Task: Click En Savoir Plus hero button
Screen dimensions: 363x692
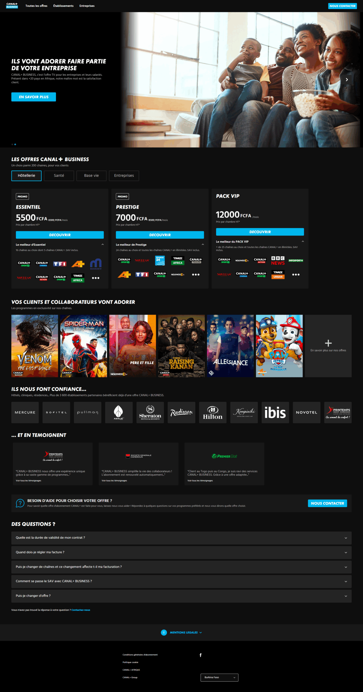Action: pos(34,97)
